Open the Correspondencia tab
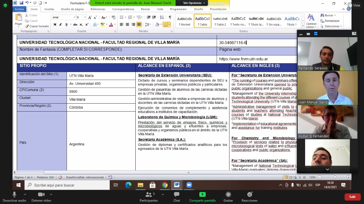The height and width of the screenshot is (204, 364). [x=123, y=9]
